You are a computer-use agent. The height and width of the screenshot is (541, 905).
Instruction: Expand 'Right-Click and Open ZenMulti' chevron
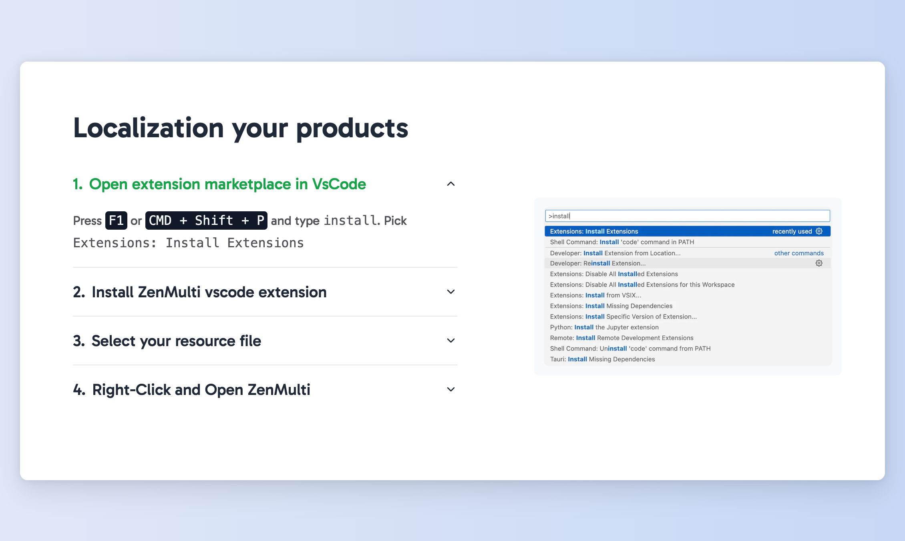tap(450, 390)
